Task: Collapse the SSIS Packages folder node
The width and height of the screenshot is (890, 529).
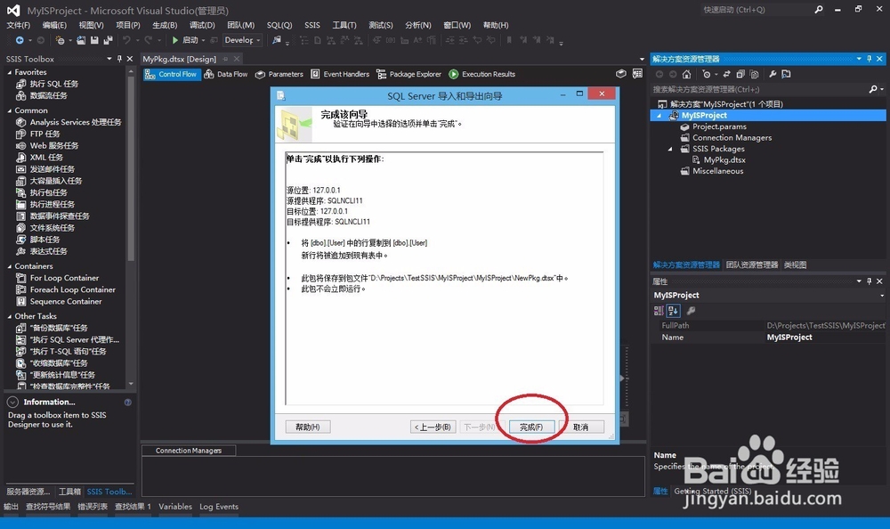Action: [670, 149]
